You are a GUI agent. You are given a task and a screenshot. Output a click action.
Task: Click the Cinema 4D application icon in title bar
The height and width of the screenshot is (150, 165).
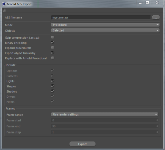pyautogui.click(x=4, y=4)
